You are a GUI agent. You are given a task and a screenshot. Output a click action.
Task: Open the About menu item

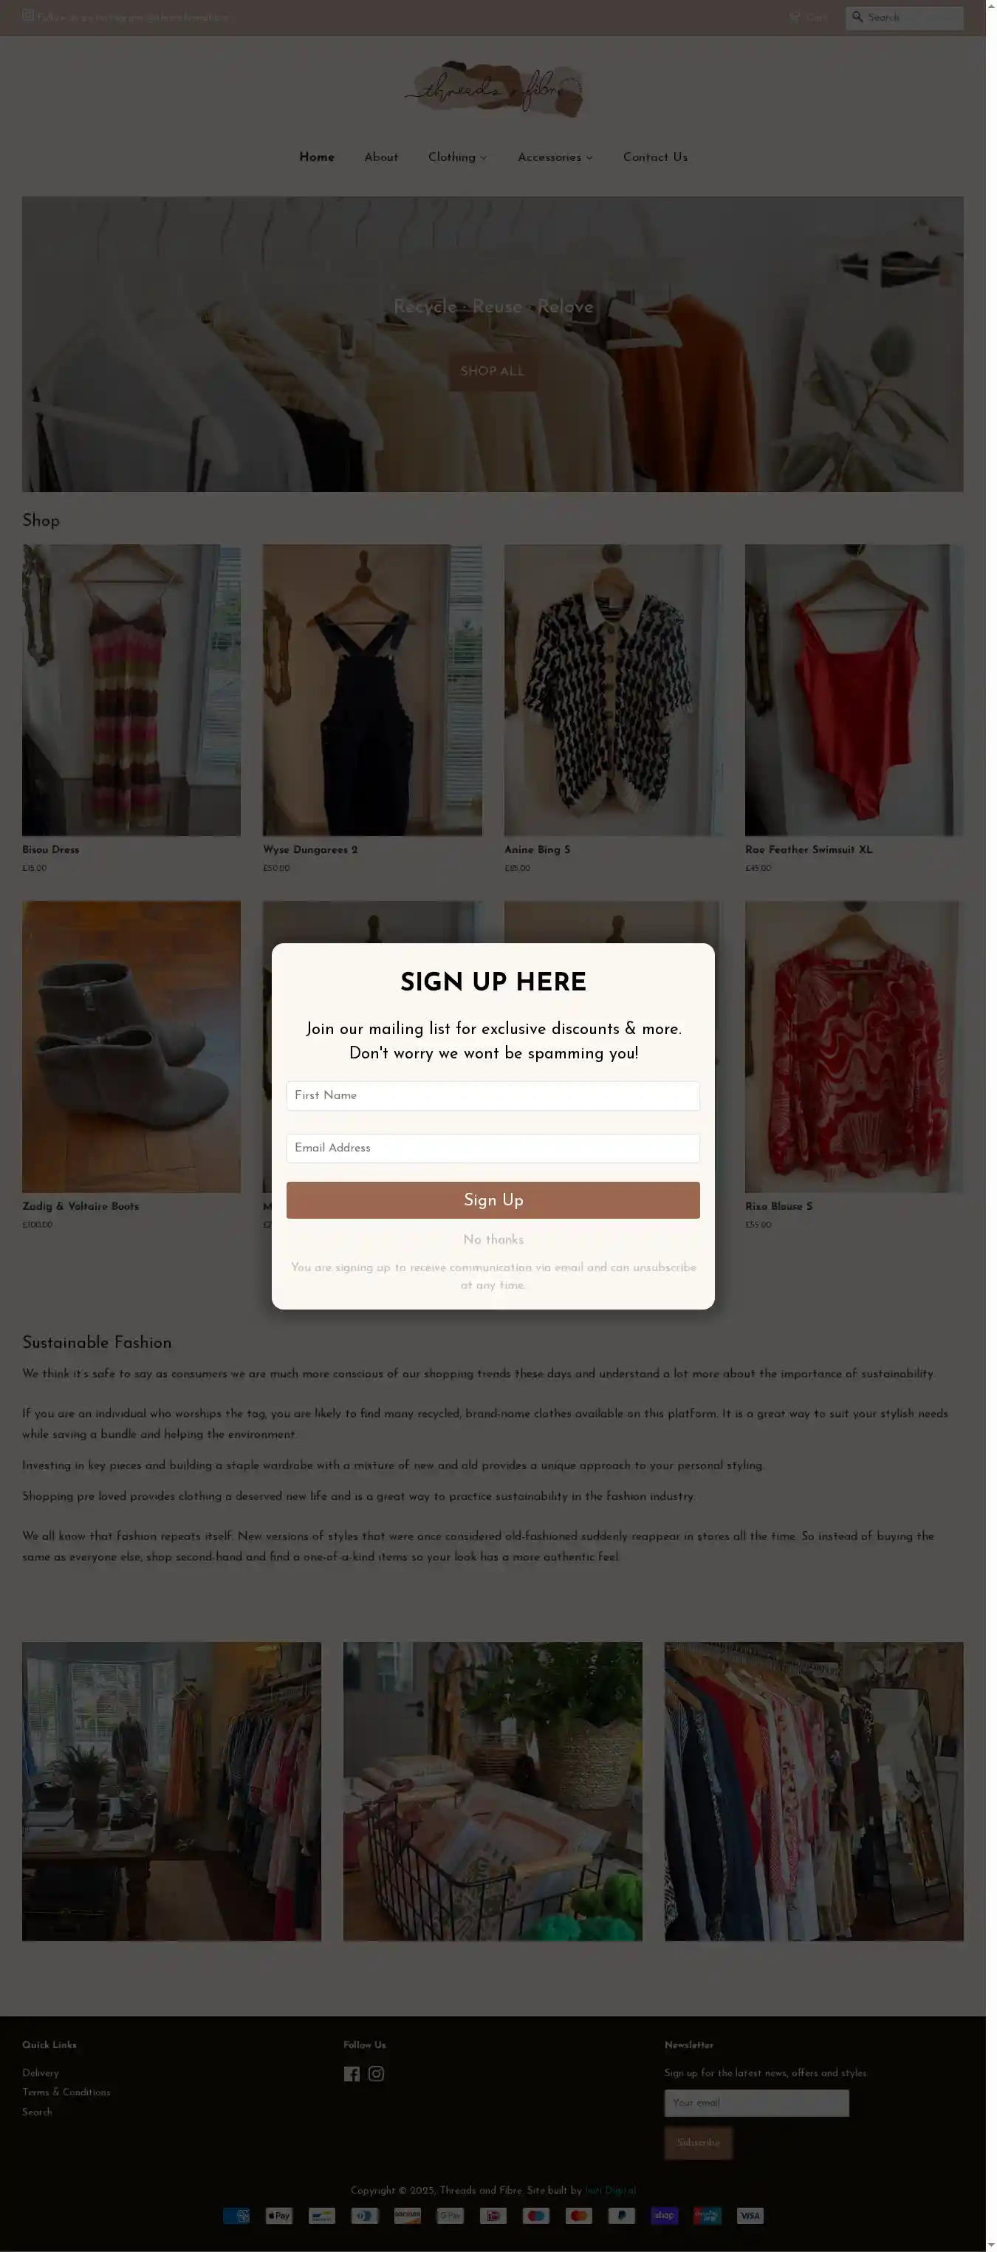[381, 157]
